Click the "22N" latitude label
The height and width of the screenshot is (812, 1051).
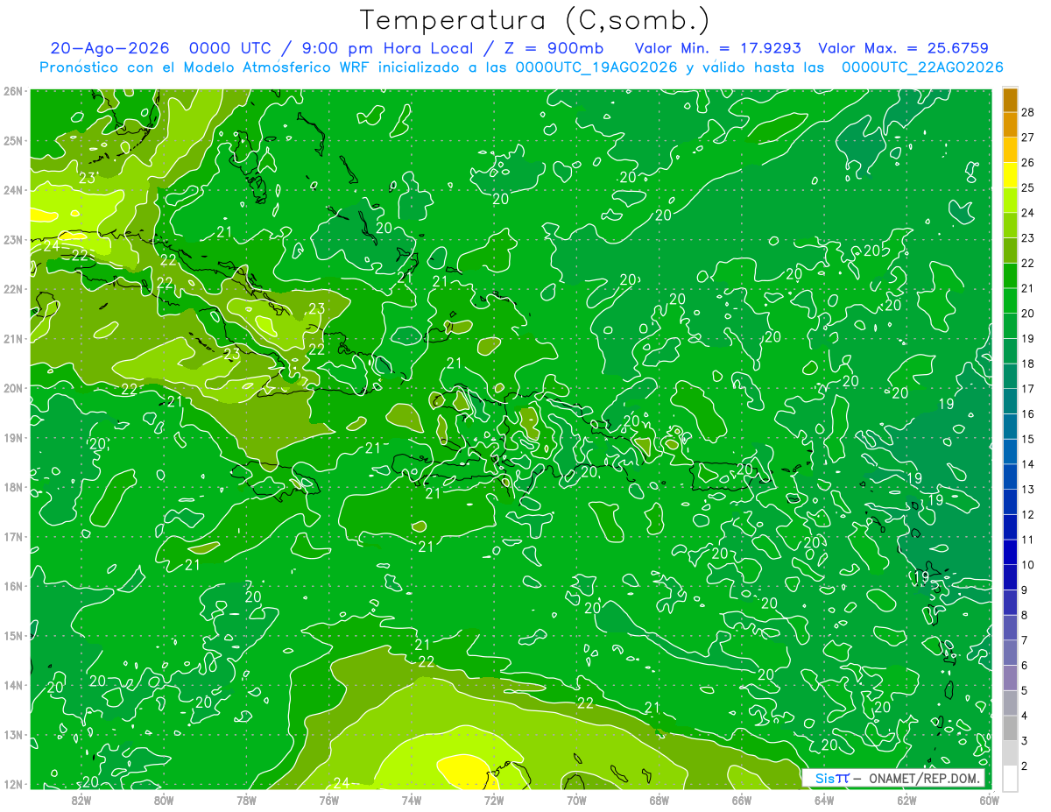pyautogui.click(x=13, y=289)
